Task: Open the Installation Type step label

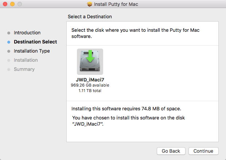Action: click(x=32, y=51)
